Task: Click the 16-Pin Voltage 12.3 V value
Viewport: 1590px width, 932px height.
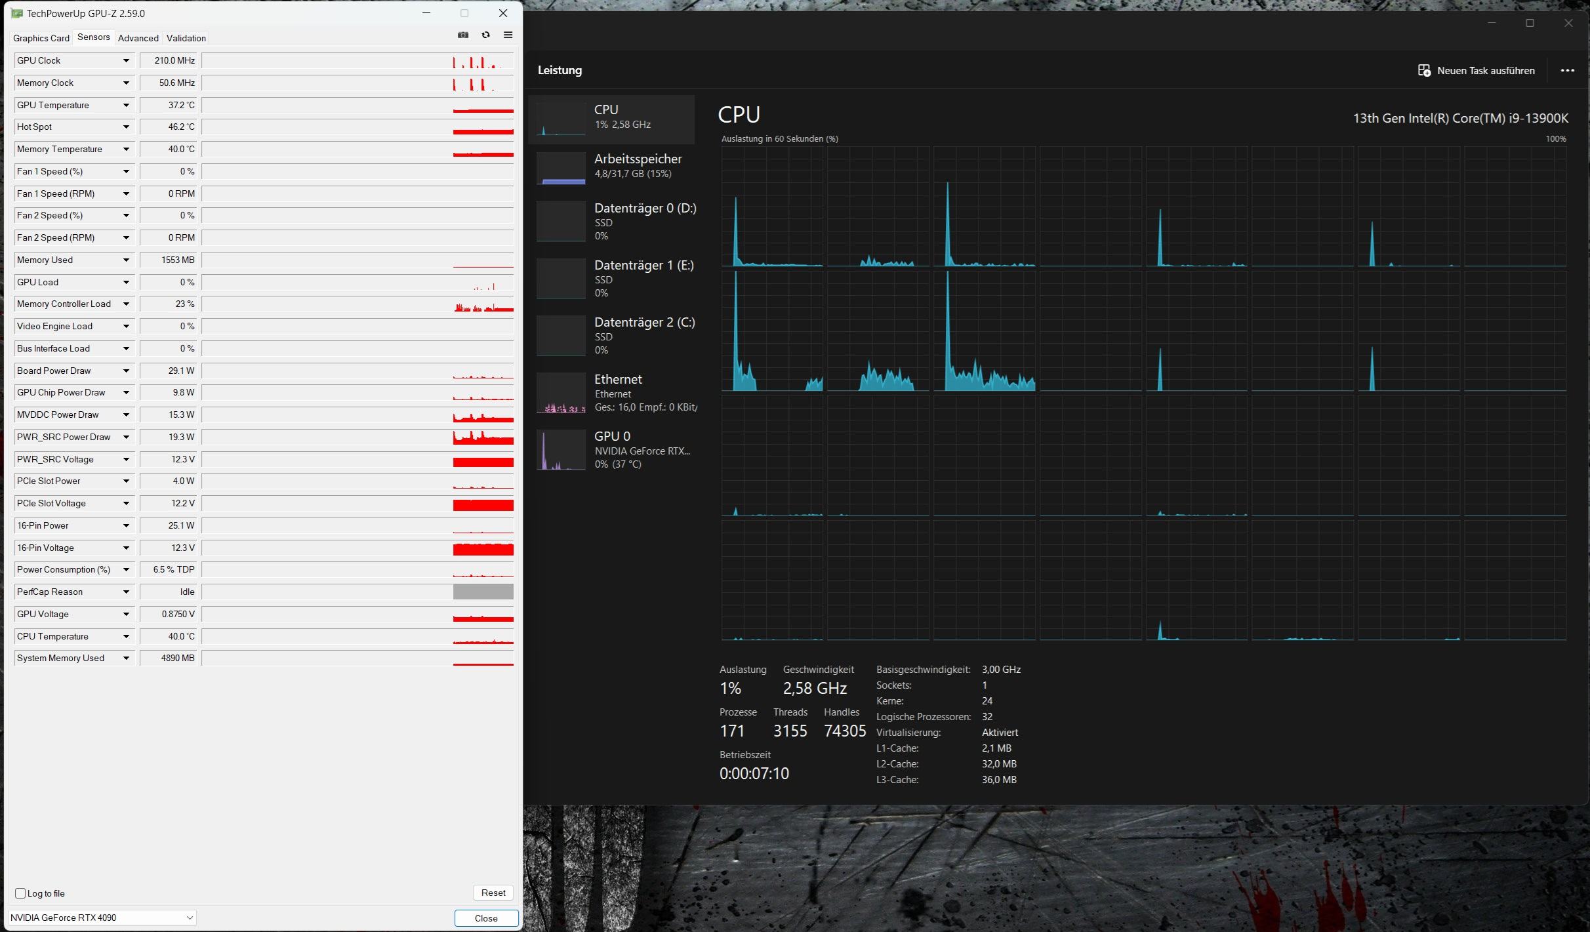Action: 169,548
